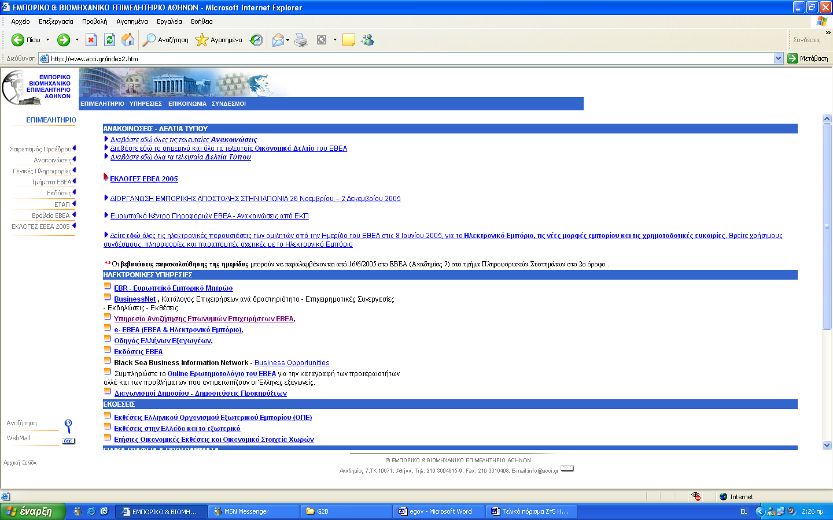Click ΥΠΗΡΕΣΙΕΣ in the site navigation bar
Screen dimensions: 833x520
pyautogui.click(x=146, y=104)
